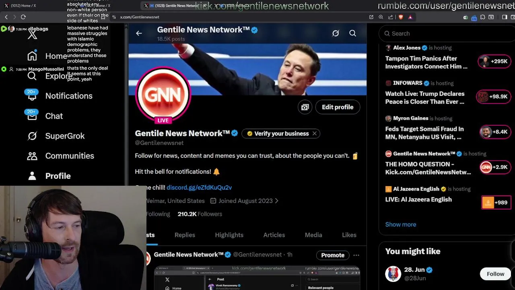Click the zoom magnifier icon in the address bar

[381, 17]
